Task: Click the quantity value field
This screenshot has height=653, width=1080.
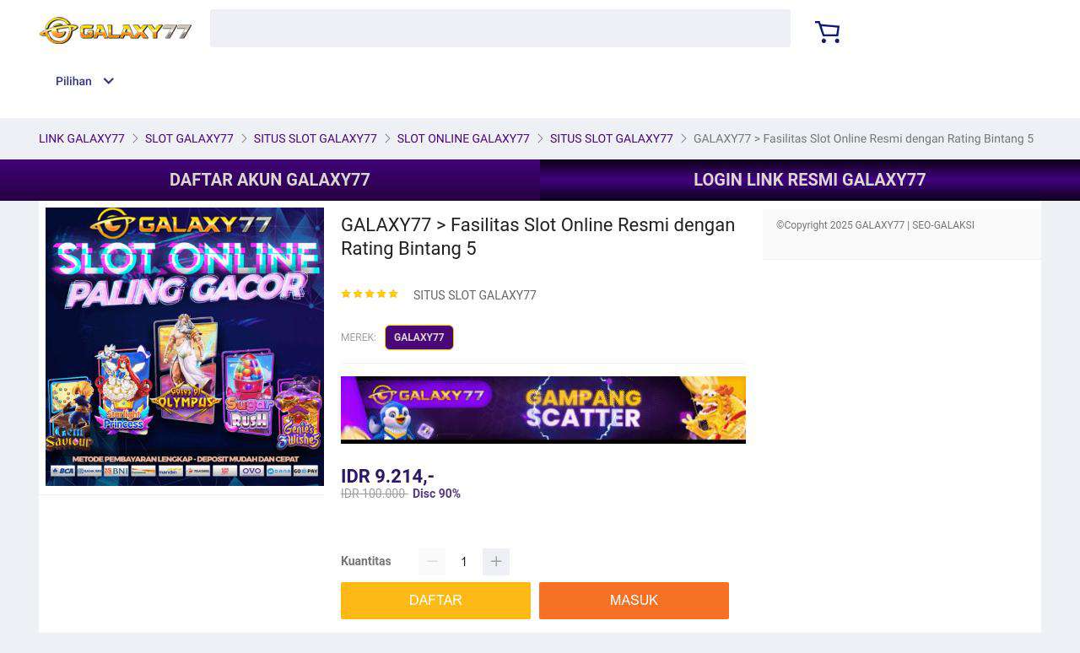Action: (464, 562)
